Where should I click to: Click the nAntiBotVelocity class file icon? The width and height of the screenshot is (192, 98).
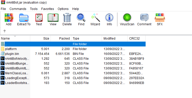(3, 59)
